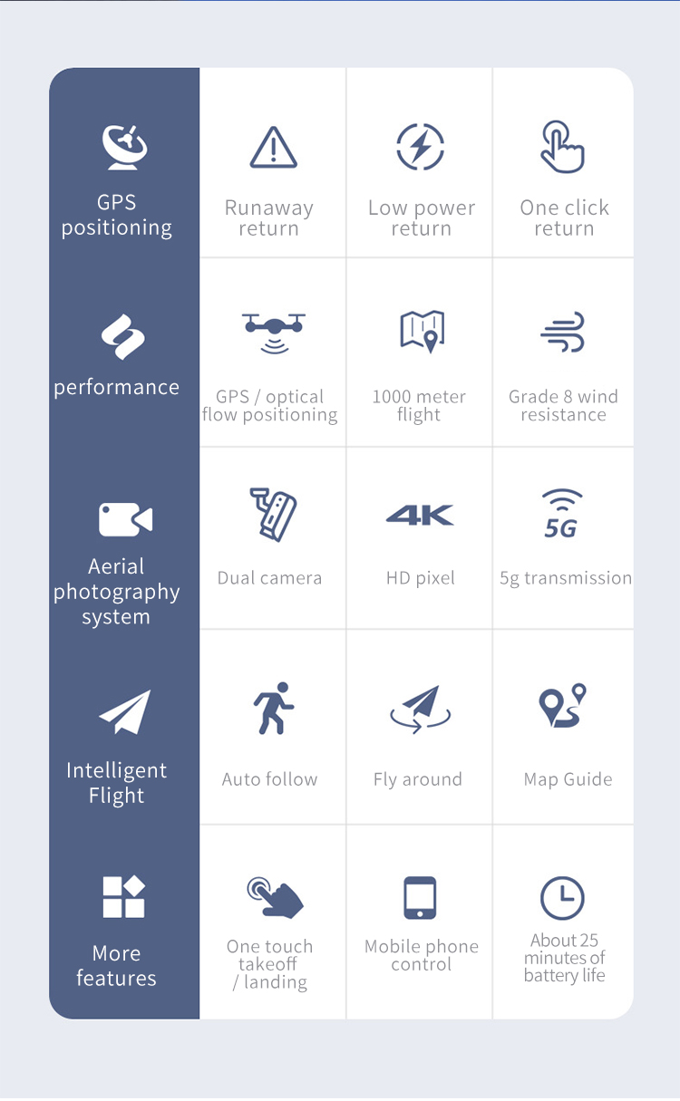Screen dimensions: 680x1101
Task: Select the Dual camera icon
Action: (273, 514)
